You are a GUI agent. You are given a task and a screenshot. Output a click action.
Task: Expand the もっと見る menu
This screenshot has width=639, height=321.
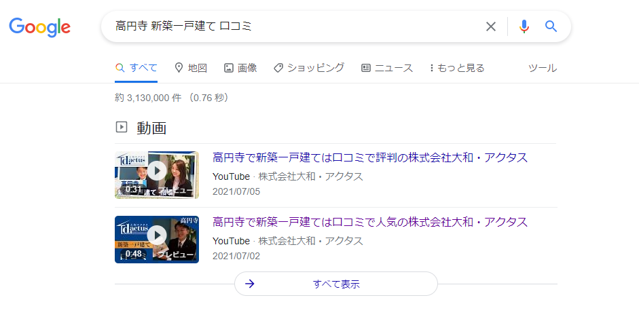[457, 68]
